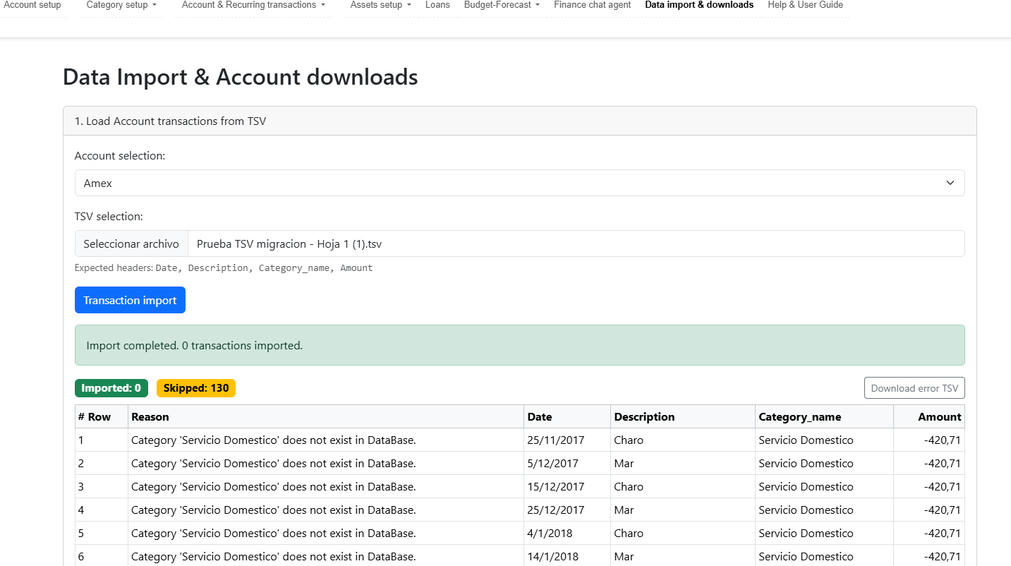Expand Account & Recurring transactions dropdown
The width and height of the screenshot is (1011, 566).
[253, 5]
